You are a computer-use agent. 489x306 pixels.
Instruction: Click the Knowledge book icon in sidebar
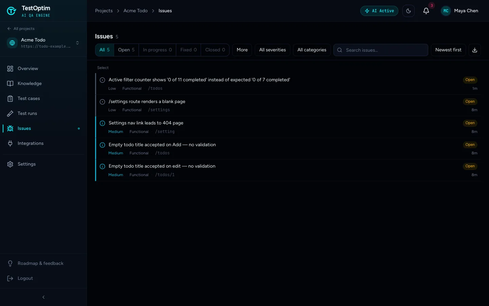(10, 84)
